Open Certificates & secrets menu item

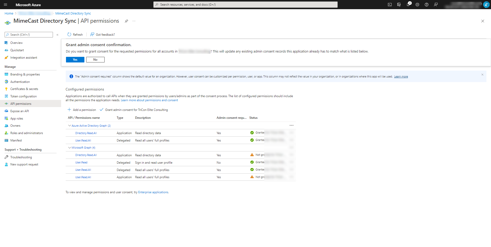[x=24, y=89]
